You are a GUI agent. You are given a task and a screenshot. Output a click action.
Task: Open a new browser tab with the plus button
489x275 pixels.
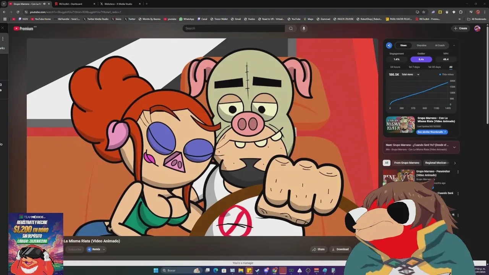coord(147,4)
